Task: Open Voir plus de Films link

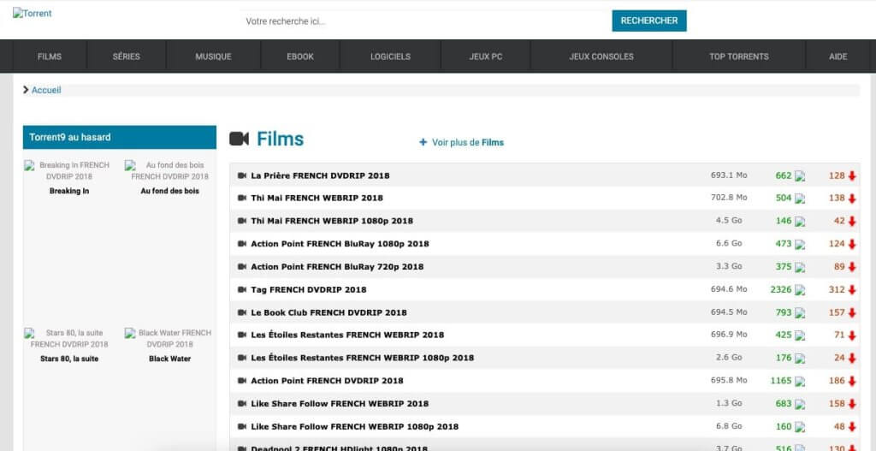Action: [x=468, y=143]
